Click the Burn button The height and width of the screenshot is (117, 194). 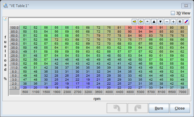[159, 108]
